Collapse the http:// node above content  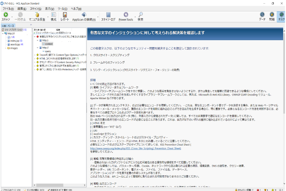(x=38, y=40)
